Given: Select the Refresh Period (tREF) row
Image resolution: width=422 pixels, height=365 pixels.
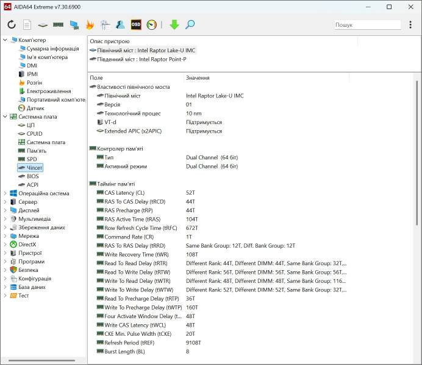Looking at the screenshot, I should [218, 342].
